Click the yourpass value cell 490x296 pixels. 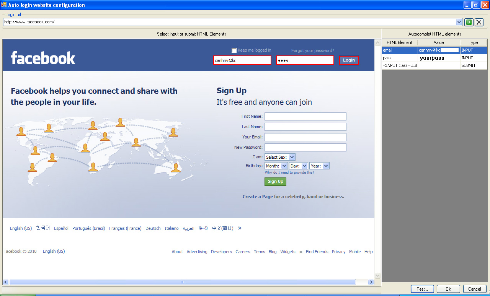point(439,58)
